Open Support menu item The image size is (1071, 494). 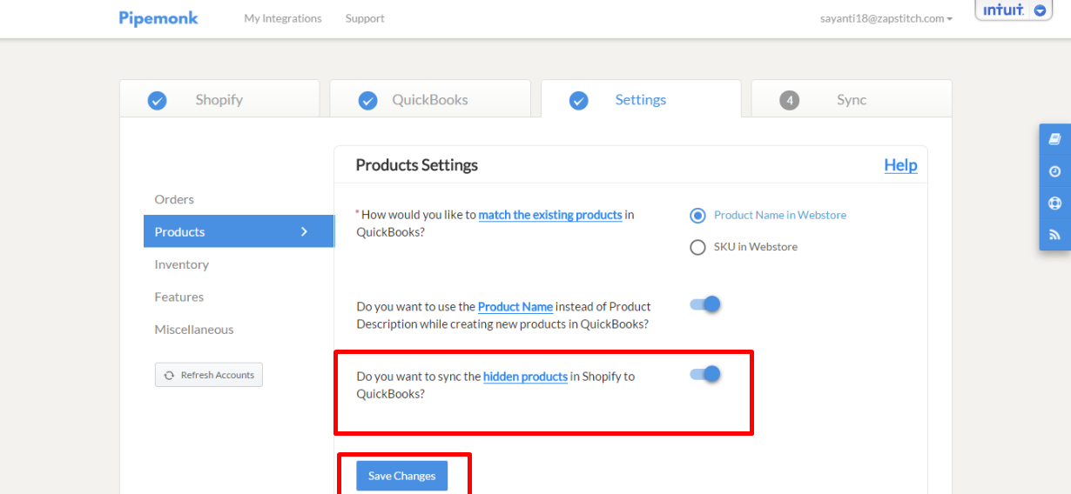[365, 18]
